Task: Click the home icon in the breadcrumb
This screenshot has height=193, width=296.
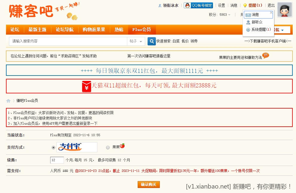Action: [x=8, y=101]
